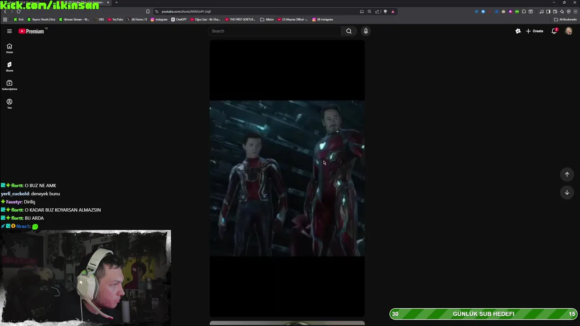580x326 pixels.
Task: Close the Spider-Man YouTube tab
Action: point(108,3)
